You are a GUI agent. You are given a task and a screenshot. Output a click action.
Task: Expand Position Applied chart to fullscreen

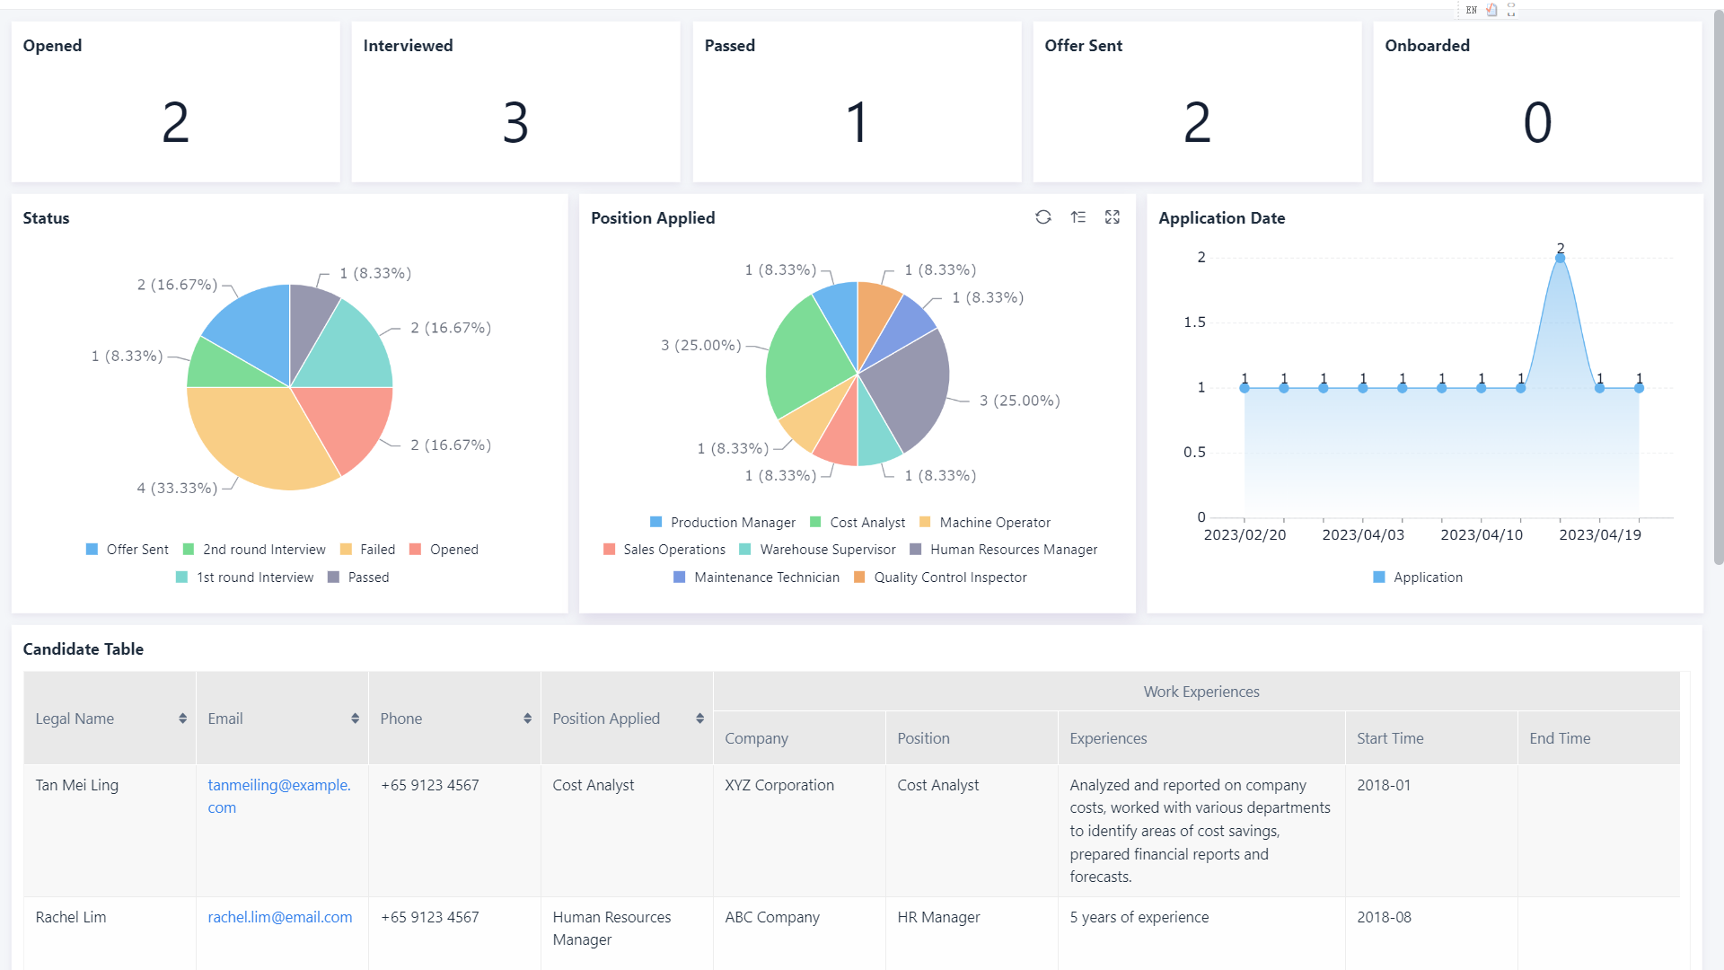[1113, 217]
